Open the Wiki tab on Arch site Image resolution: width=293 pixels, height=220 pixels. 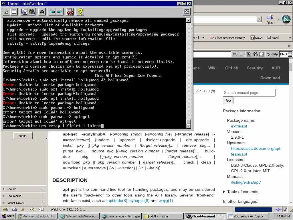pos(212,68)
